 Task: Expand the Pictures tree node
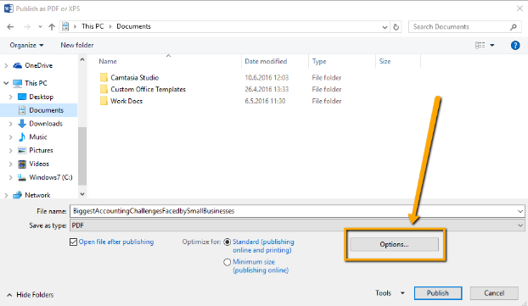pos(10,151)
